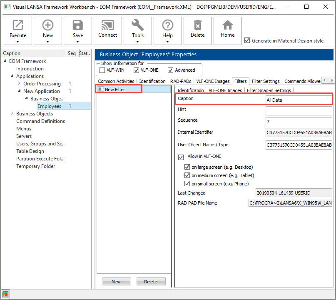Select the filter's Identification sub-tab
The height and width of the screenshot is (300, 336).
pos(191,90)
